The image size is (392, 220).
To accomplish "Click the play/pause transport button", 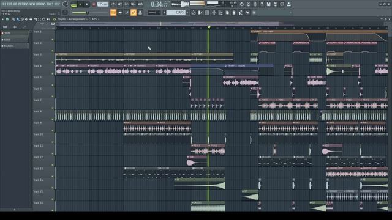I will click(x=80, y=4).
